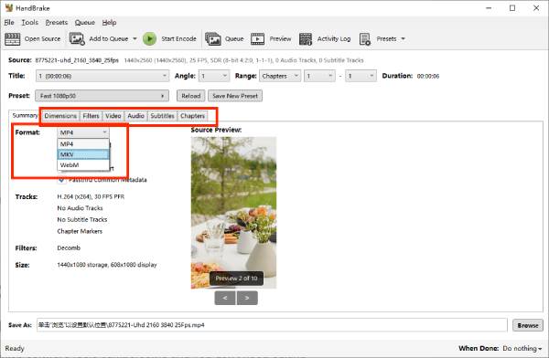Switch to the Video tab

(113, 116)
